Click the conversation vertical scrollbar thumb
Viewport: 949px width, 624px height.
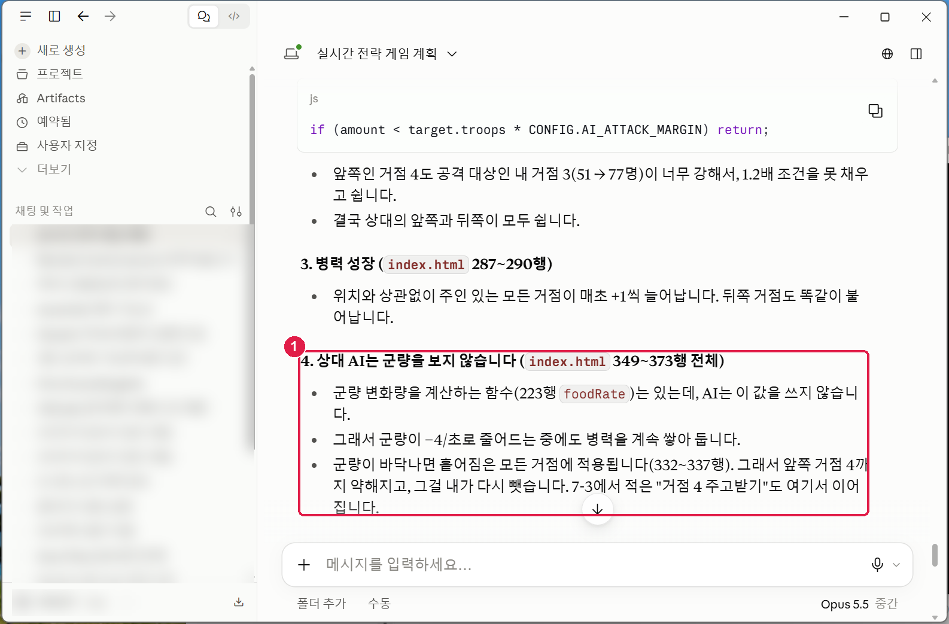coord(935,555)
